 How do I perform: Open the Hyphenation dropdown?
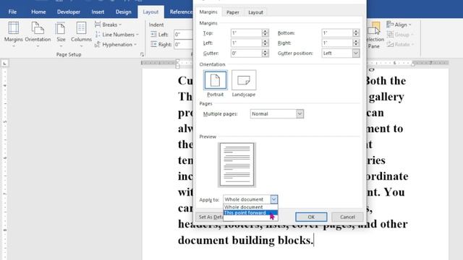pyautogui.click(x=116, y=45)
